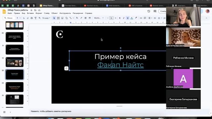Image resolution: width=212 pixels, height=119 pixels.
Task: Open the Вставка menu
Action: click(30, 13)
